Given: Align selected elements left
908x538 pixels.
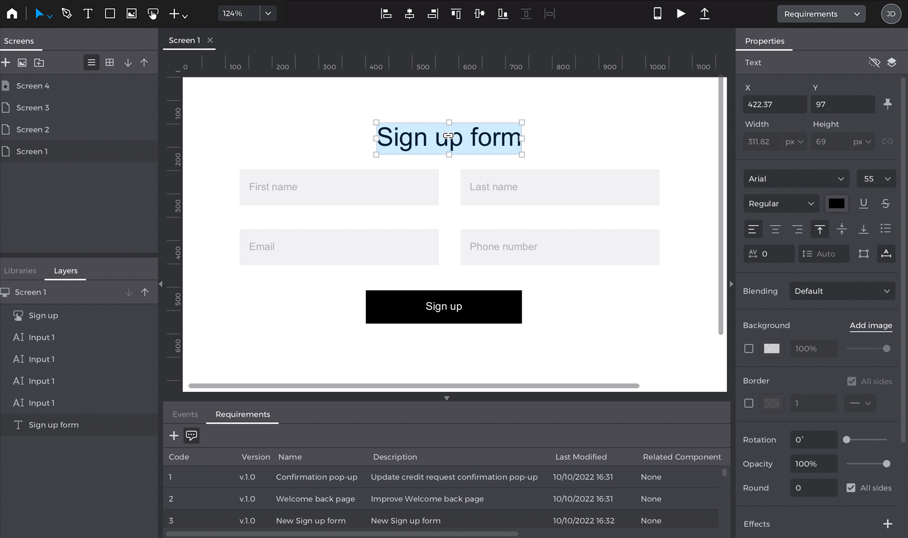Looking at the screenshot, I should tap(386, 13).
